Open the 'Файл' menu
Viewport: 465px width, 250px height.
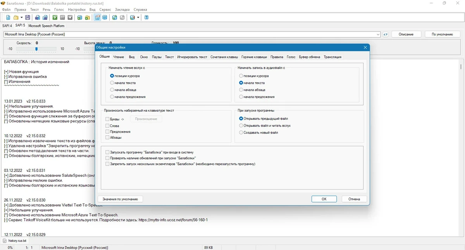point(6,9)
